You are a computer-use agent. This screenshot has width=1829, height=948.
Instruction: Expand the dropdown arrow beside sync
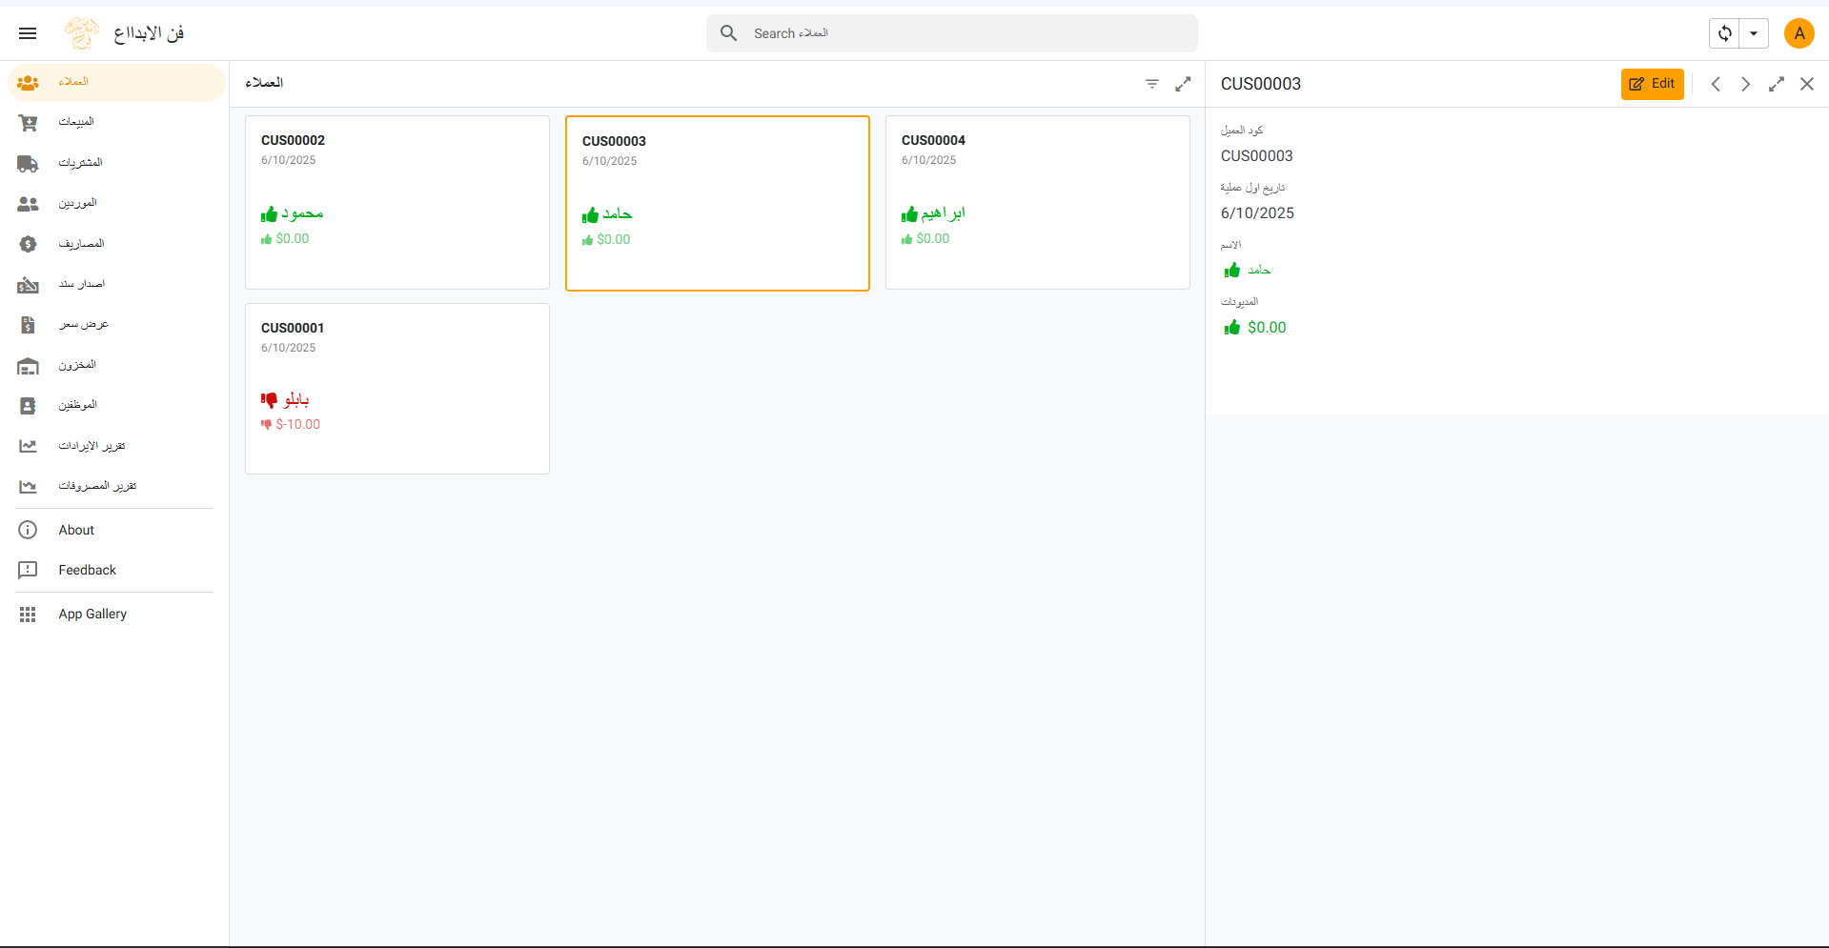(x=1753, y=33)
